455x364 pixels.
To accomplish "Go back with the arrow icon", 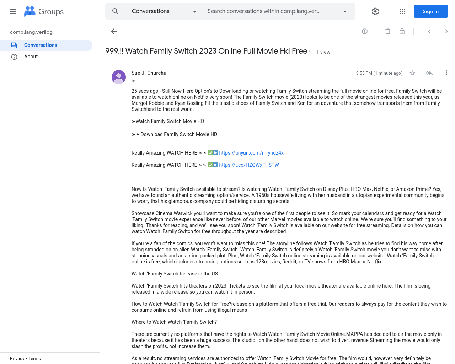I will pyautogui.click(x=114, y=31).
